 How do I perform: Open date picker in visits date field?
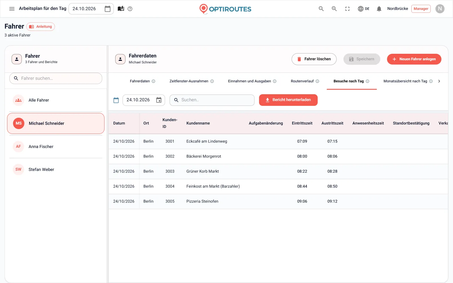(159, 100)
